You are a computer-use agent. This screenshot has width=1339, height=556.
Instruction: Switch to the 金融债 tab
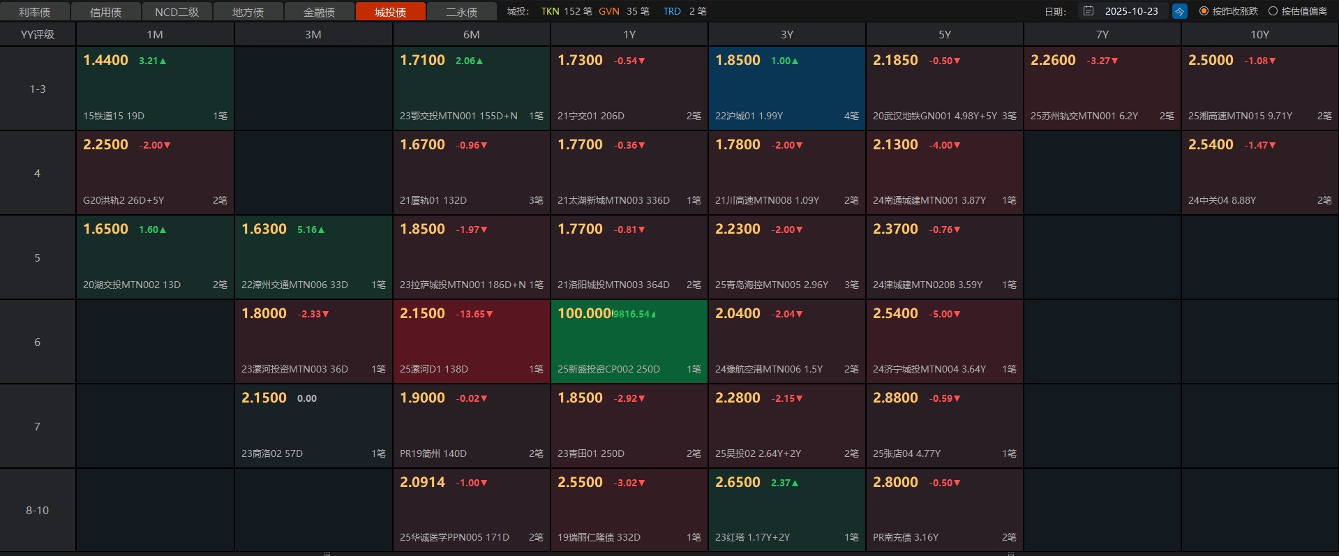click(x=320, y=12)
